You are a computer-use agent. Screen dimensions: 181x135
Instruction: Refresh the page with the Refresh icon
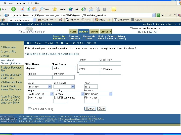click(x=28, y=9)
